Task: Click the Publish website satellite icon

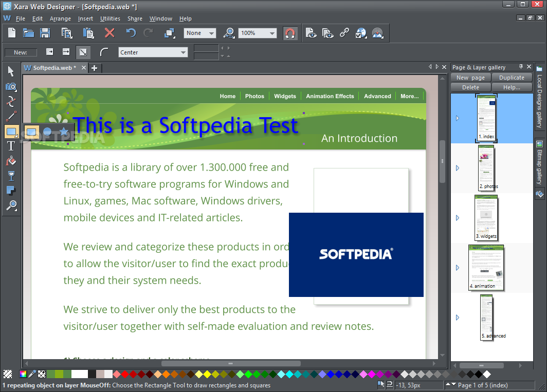Action: pyautogui.click(x=377, y=33)
